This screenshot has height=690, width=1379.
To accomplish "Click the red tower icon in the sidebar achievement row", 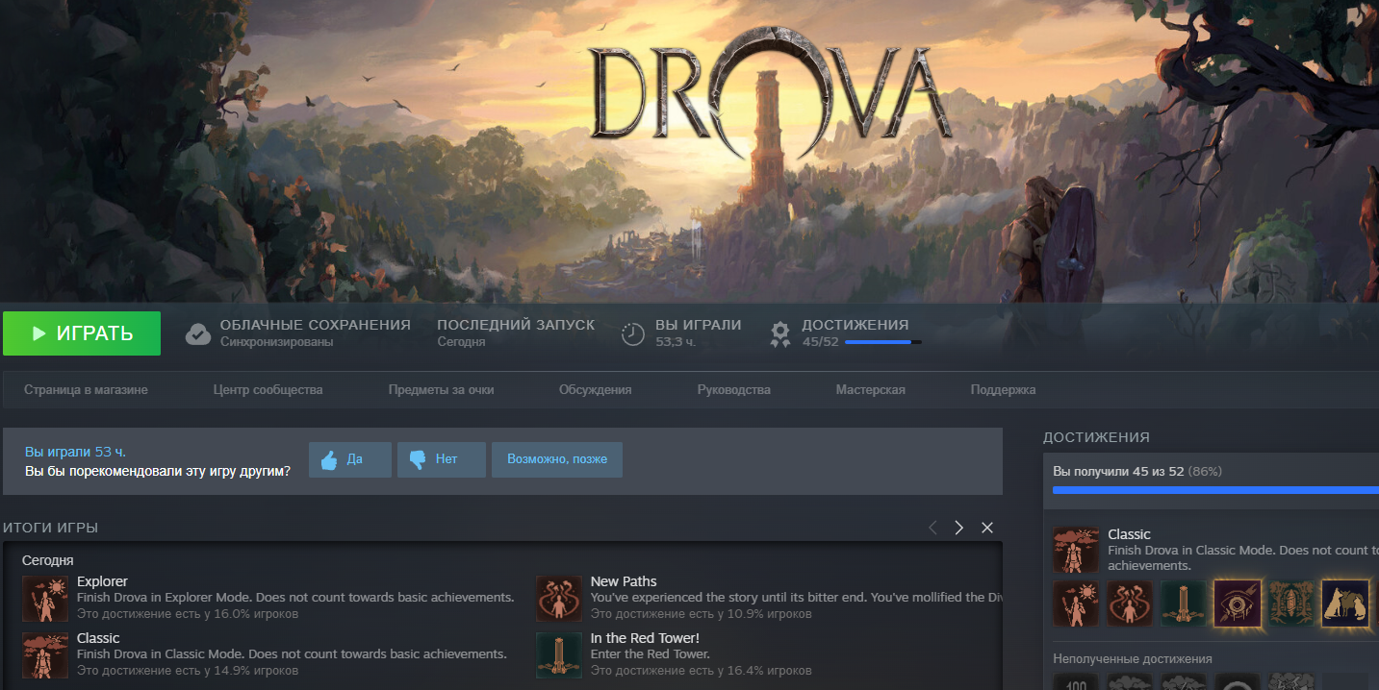I will 1184,604.
